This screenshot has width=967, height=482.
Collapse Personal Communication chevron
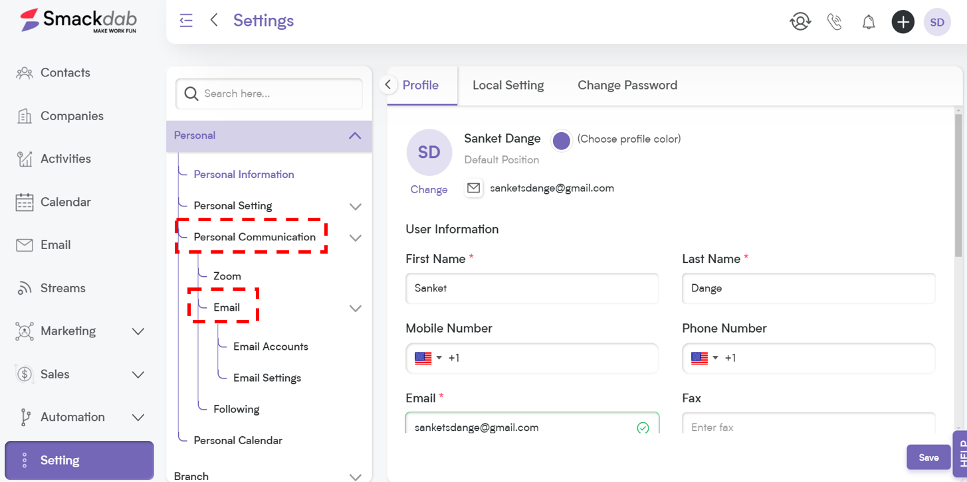click(x=356, y=238)
